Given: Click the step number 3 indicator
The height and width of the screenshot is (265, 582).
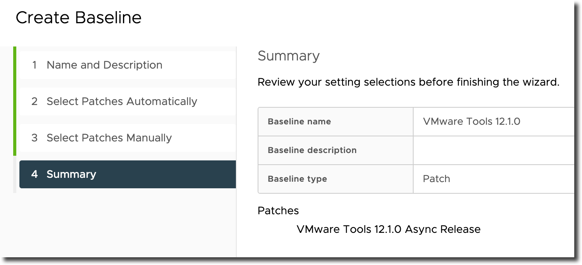Looking at the screenshot, I should 35,138.
